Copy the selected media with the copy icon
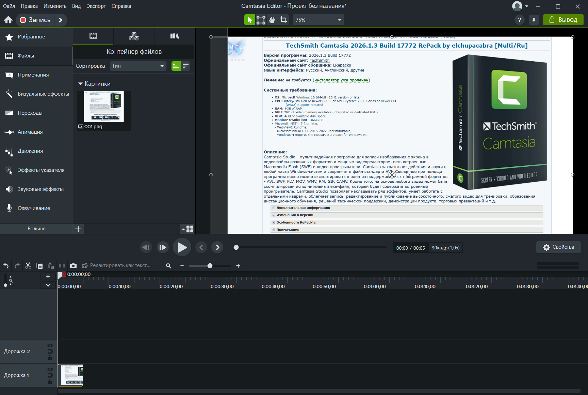588x395 pixels. pos(39,266)
